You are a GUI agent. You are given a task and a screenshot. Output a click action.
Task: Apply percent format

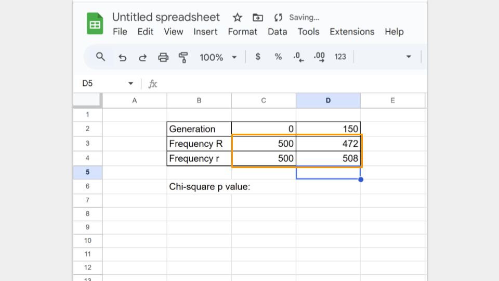point(278,57)
